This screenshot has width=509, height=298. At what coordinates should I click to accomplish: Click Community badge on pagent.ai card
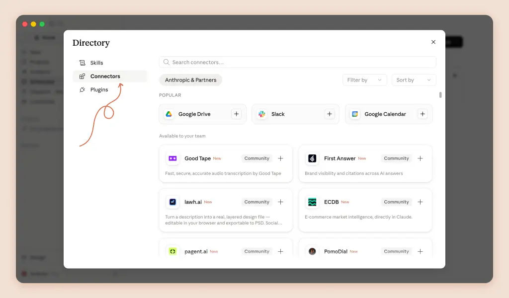click(x=257, y=251)
